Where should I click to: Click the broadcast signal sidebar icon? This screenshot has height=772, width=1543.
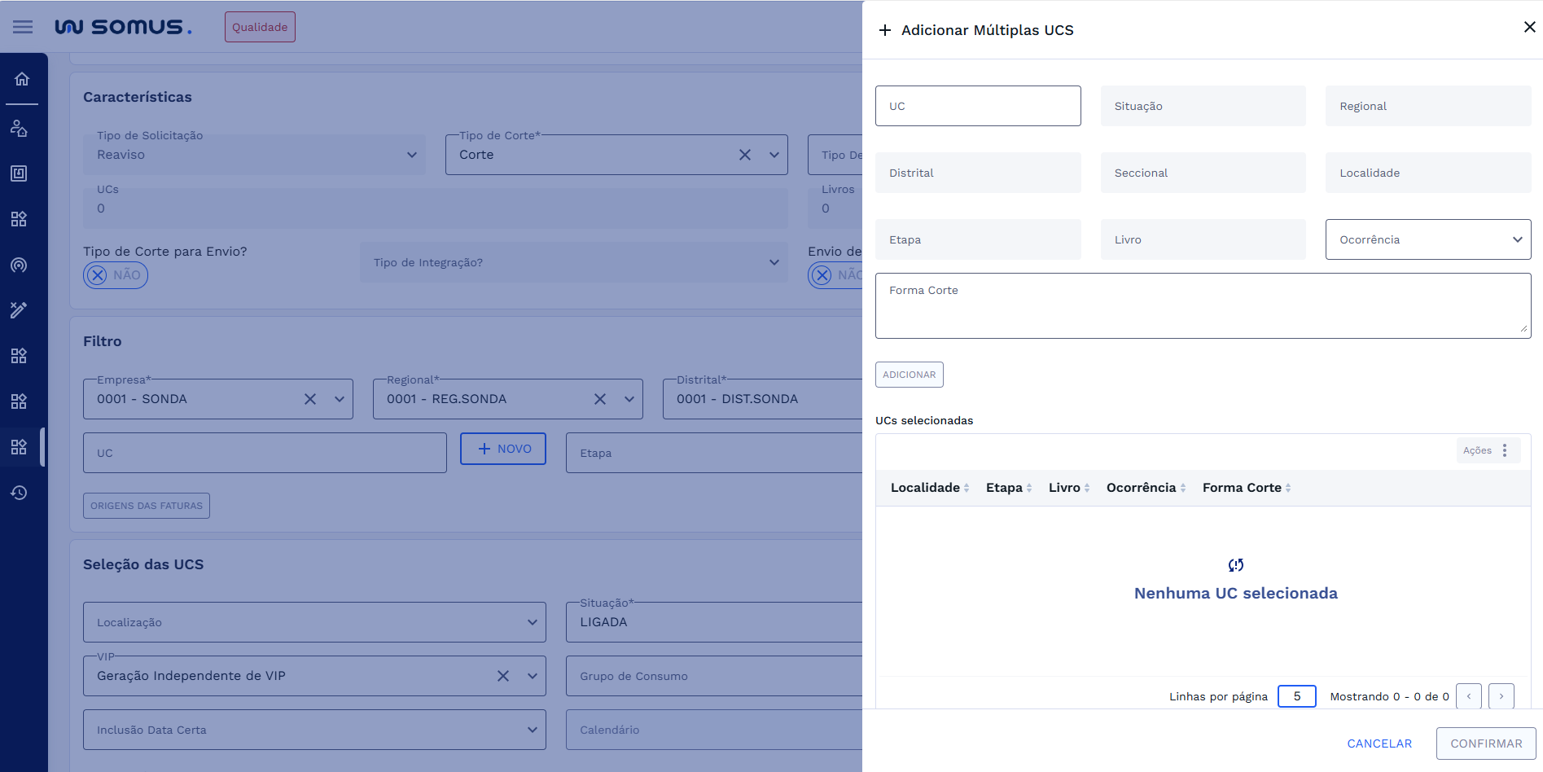(x=19, y=265)
